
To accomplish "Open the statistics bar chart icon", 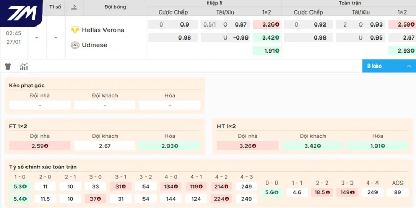I will [x=23, y=67].
